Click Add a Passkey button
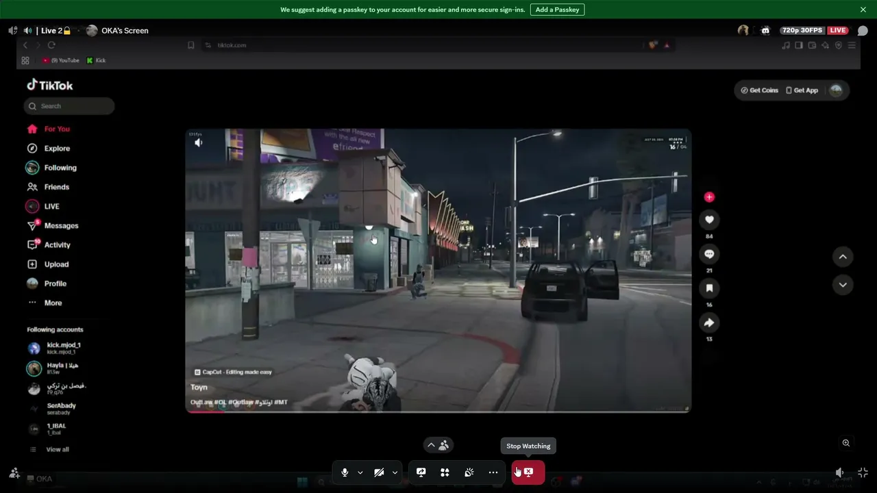The image size is (877, 493). (557, 10)
